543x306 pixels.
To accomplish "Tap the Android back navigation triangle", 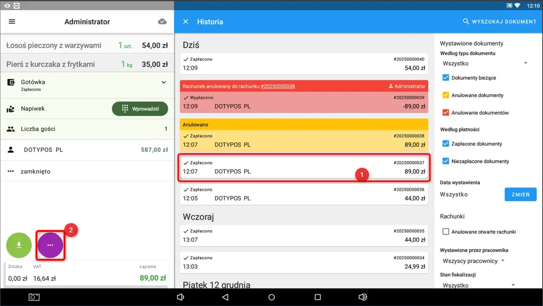I will [225, 298].
